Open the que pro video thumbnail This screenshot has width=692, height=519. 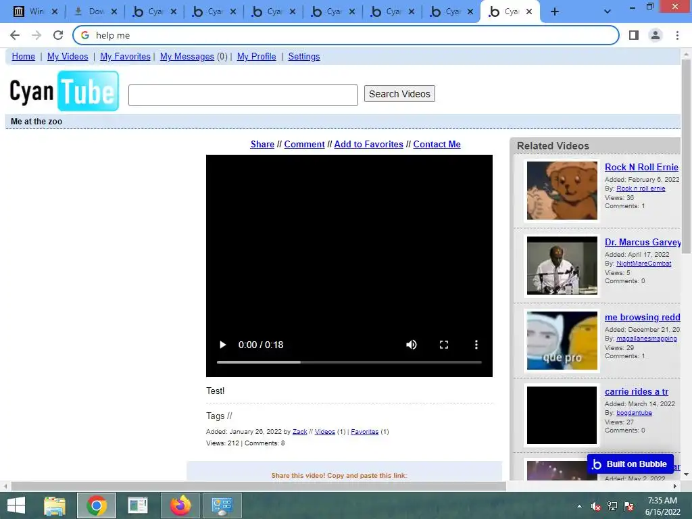(562, 341)
